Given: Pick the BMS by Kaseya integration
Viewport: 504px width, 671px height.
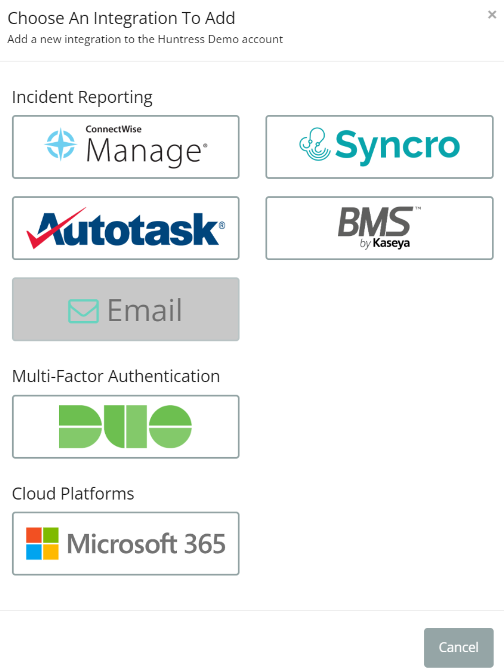Looking at the screenshot, I should coord(379,228).
